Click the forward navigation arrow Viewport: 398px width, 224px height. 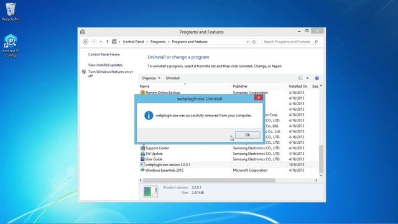point(94,42)
